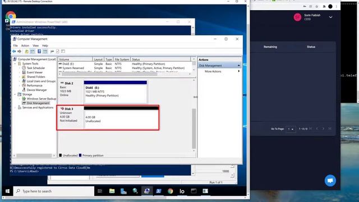
Task: Open Server Manager from the taskbar
Action: pos(123,191)
